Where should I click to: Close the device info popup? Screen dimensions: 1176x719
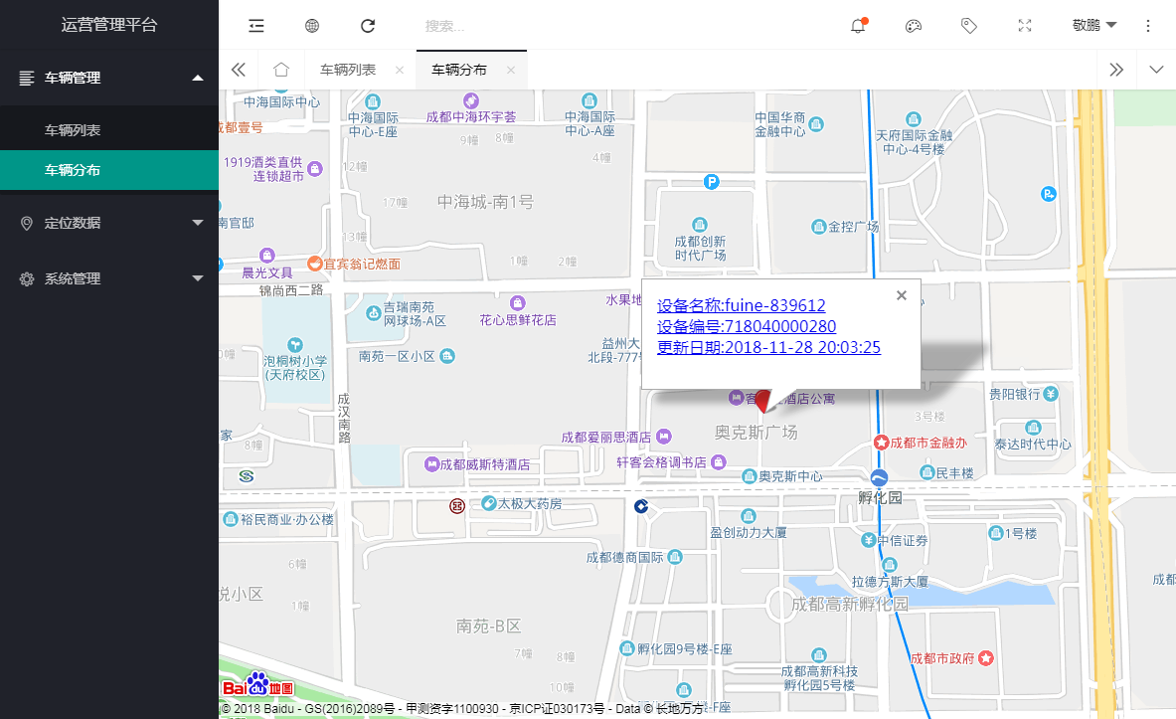pos(901,295)
